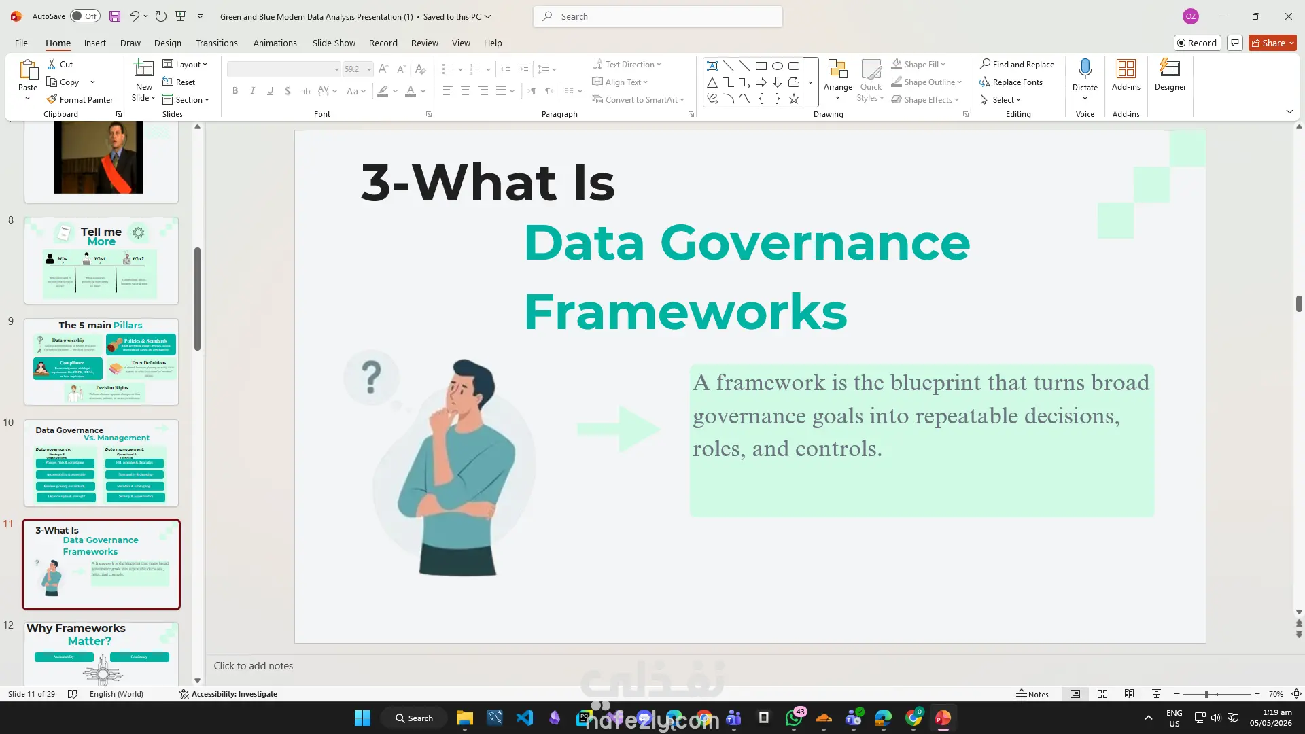1305x734 pixels.
Task: Open the Transitions tab
Action: [217, 43]
